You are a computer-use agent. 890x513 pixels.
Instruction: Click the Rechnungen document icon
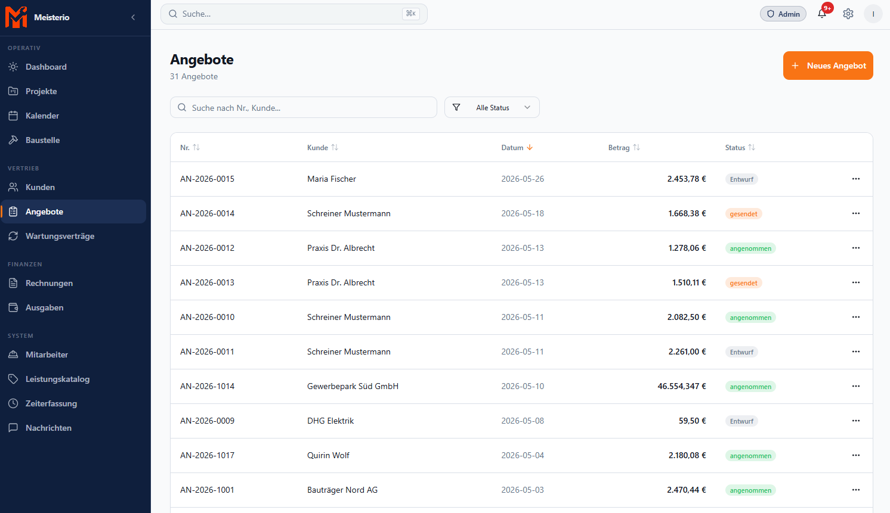[13, 283]
